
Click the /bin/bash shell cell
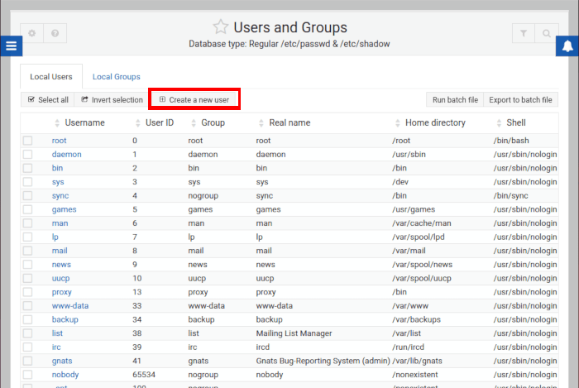click(511, 141)
